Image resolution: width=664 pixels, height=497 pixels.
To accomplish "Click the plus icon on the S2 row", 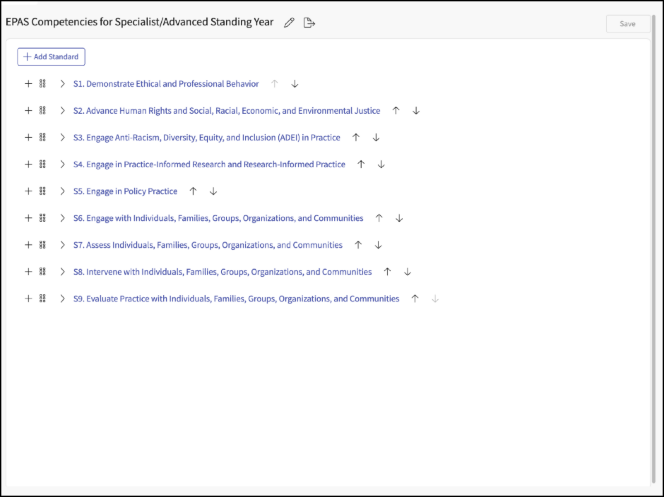I will 28,110.
